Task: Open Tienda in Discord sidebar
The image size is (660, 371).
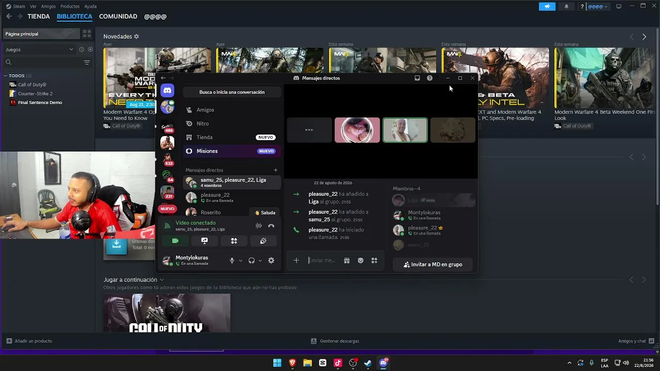Action: pyautogui.click(x=231, y=138)
